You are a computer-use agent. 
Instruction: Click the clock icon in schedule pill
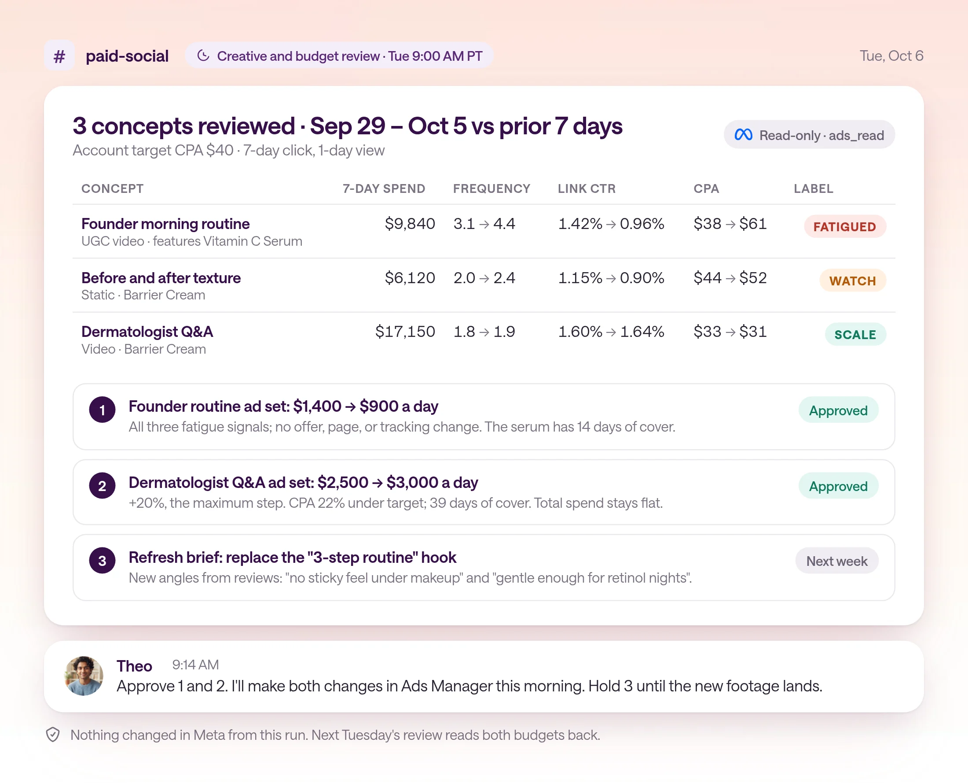tap(203, 55)
